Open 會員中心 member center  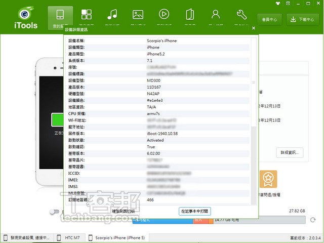pos(269,19)
